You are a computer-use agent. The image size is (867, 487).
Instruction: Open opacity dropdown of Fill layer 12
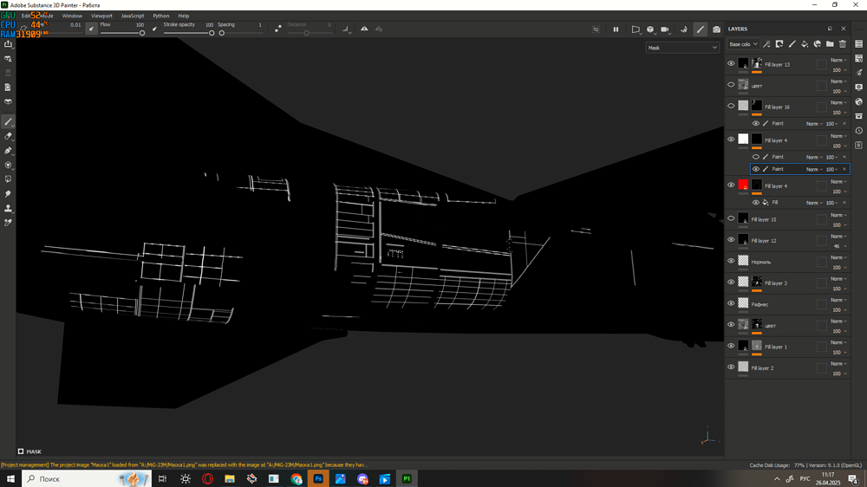[x=838, y=246]
